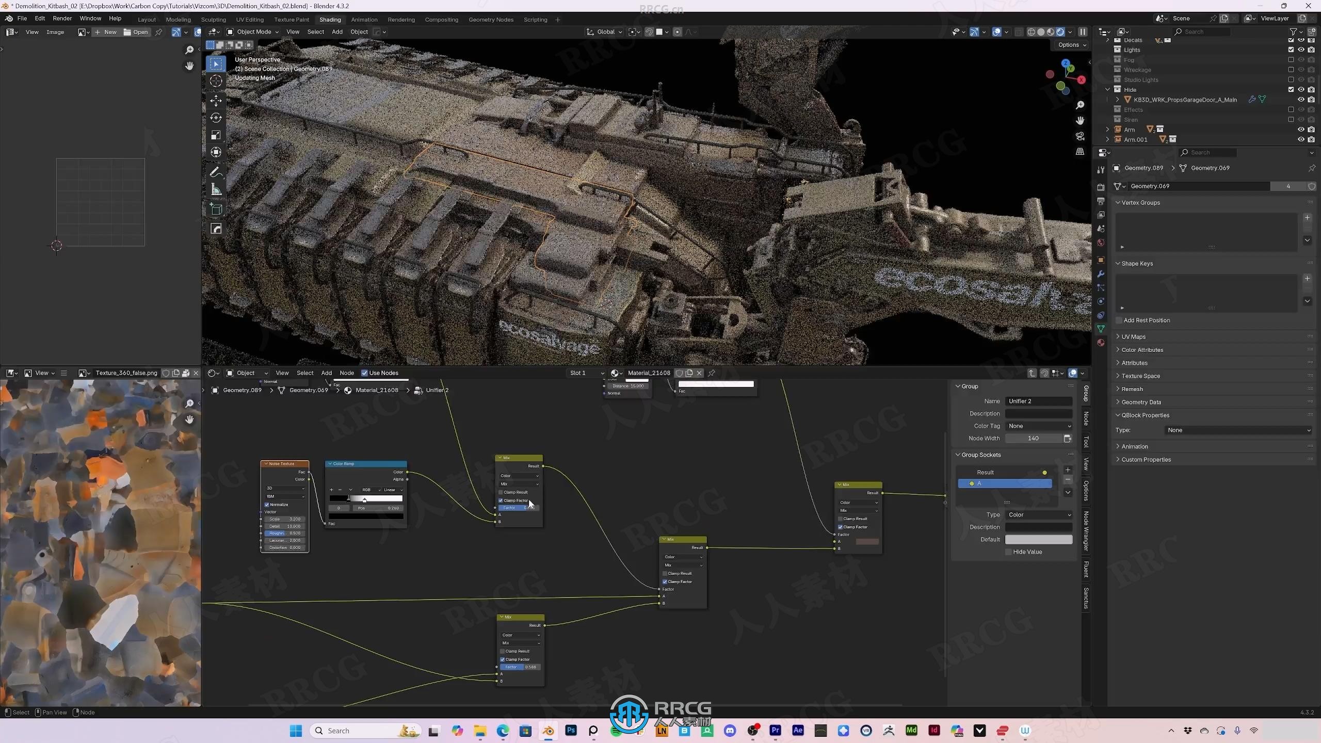Enable the Hide Value checkbox
The width and height of the screenshot is (1321, 743).
coord(1008,552)
